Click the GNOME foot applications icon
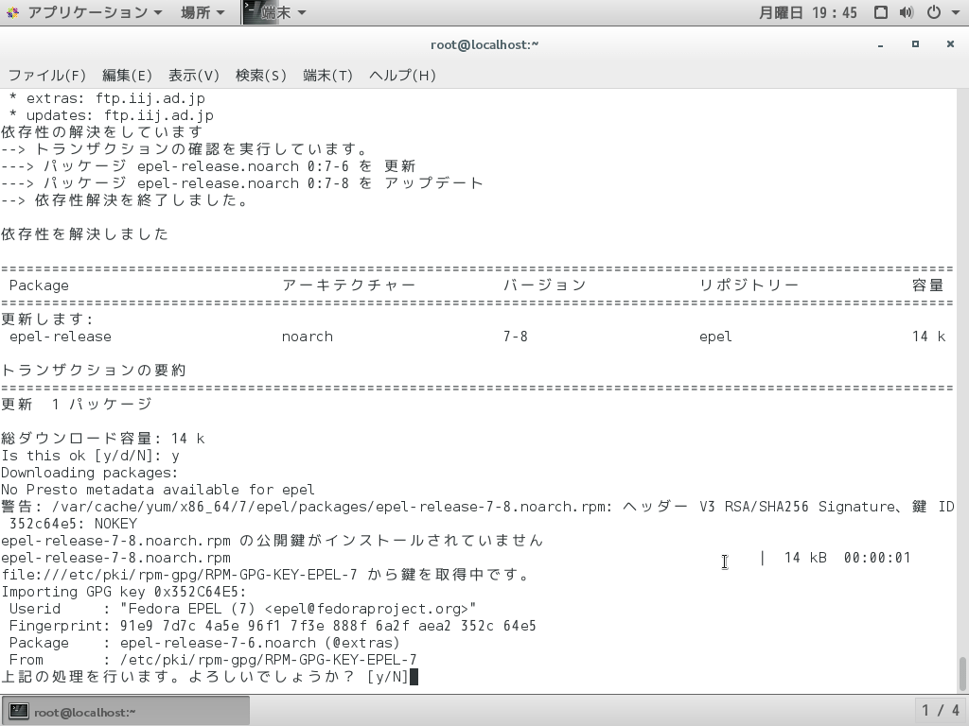The image size is (969, 726). click(12, 12)
